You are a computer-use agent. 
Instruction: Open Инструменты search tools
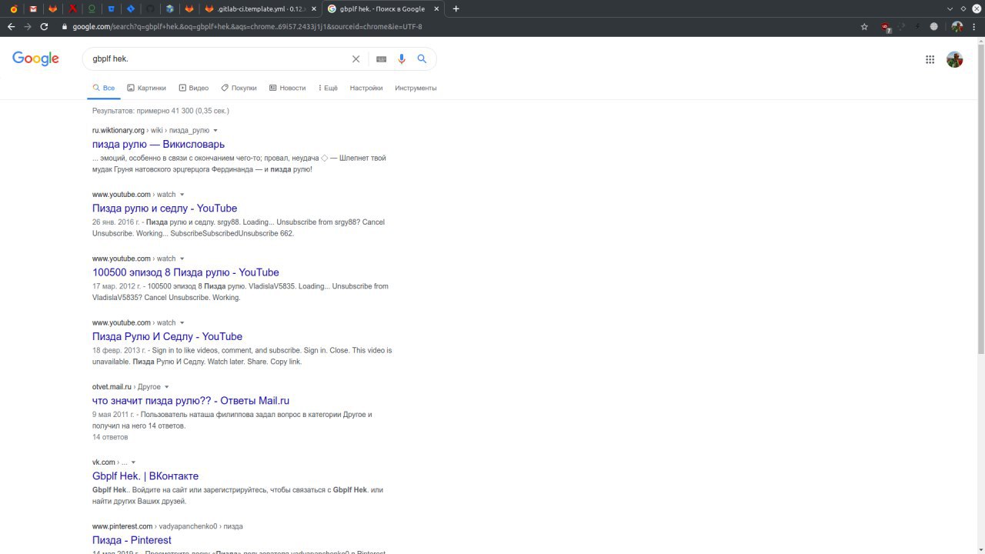click(x=416, y=88)
